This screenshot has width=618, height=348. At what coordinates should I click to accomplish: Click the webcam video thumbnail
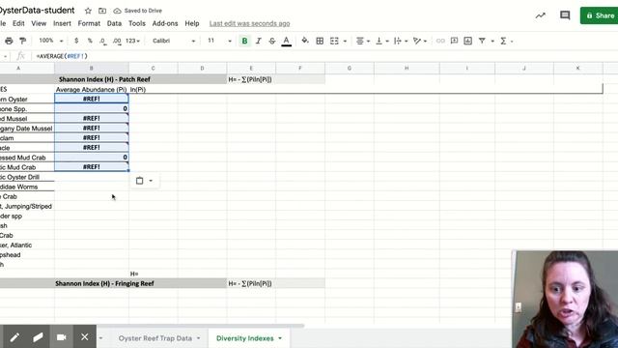click(x=565, y=299)
